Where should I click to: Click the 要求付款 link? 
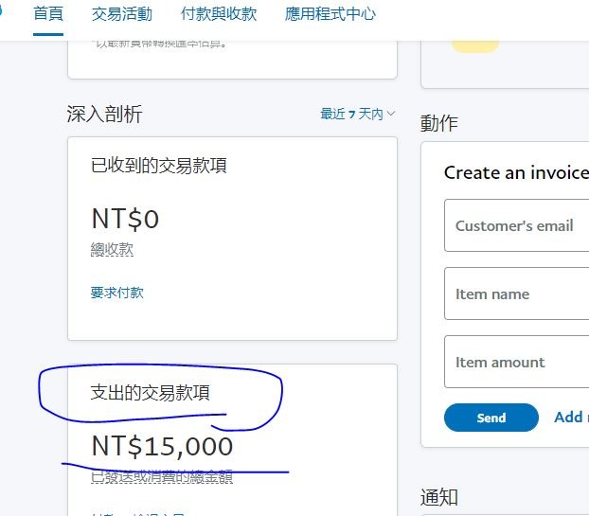click(x=116, y=293)
